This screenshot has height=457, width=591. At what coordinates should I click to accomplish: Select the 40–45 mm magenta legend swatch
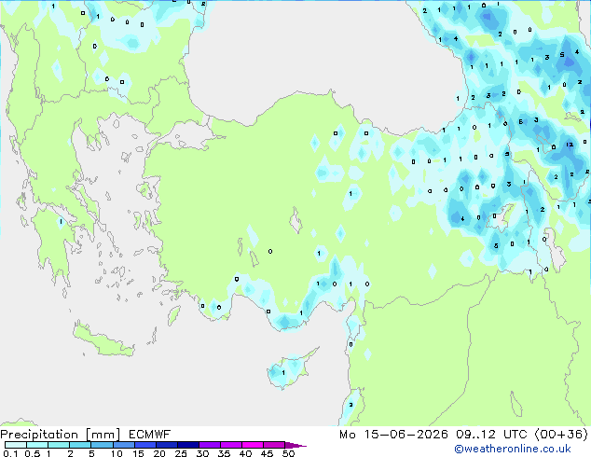[253, 445]
